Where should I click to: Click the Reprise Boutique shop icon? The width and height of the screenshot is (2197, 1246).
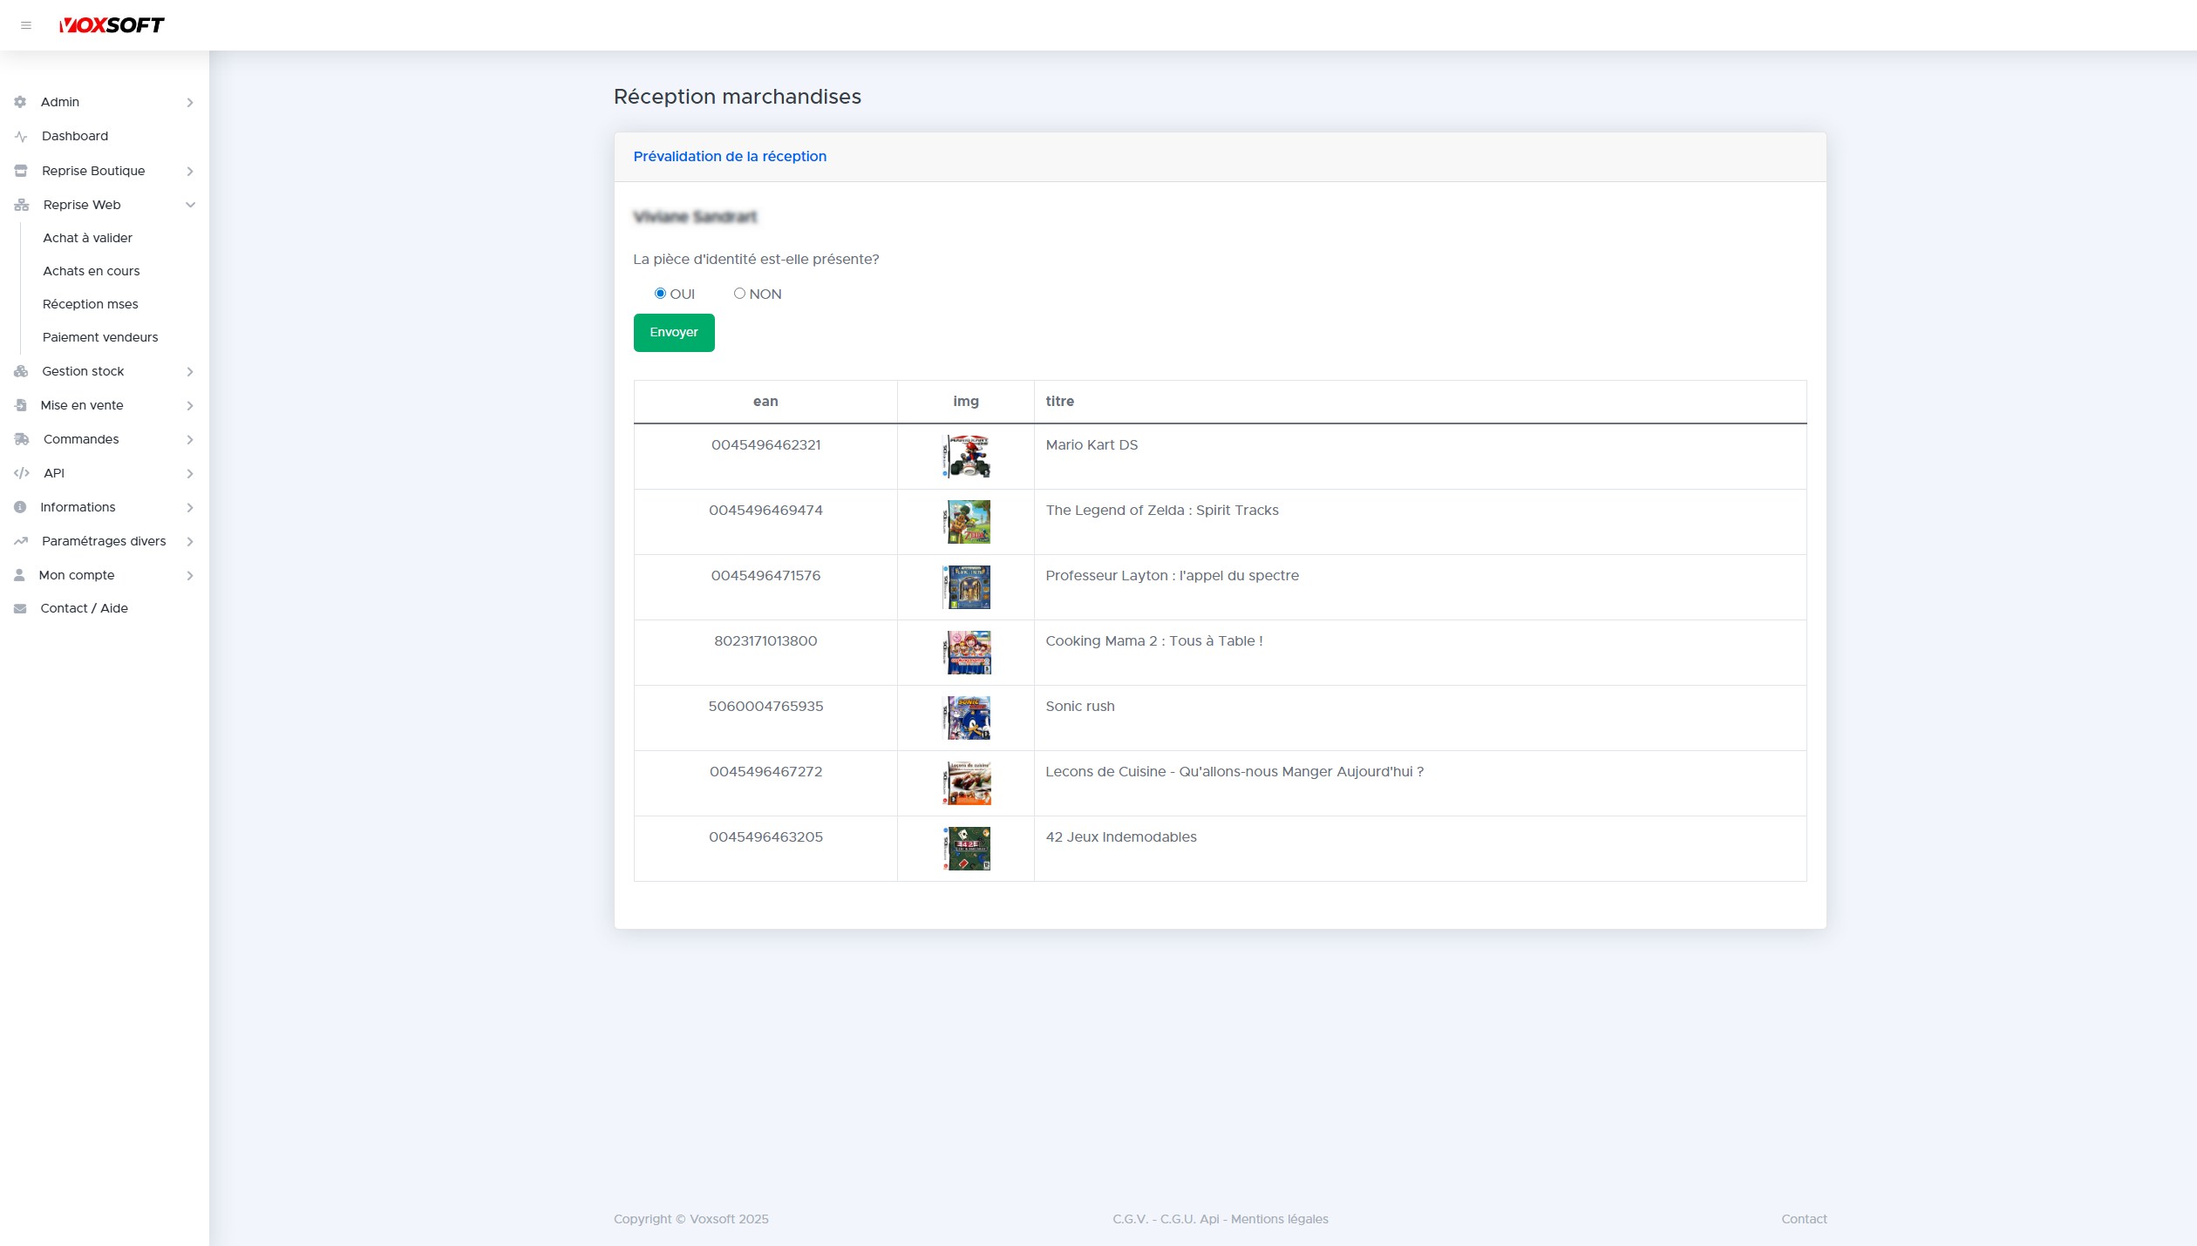point(21,171)
